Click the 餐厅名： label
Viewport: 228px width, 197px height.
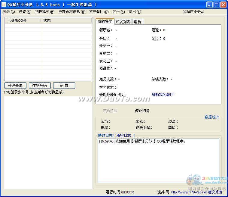106,30
